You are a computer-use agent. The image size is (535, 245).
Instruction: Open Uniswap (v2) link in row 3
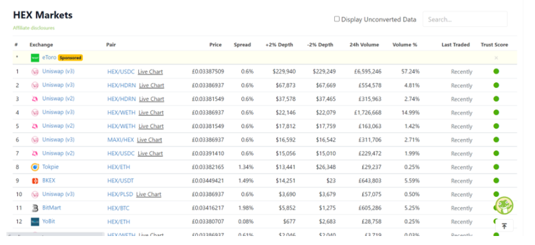pos(59,99)
